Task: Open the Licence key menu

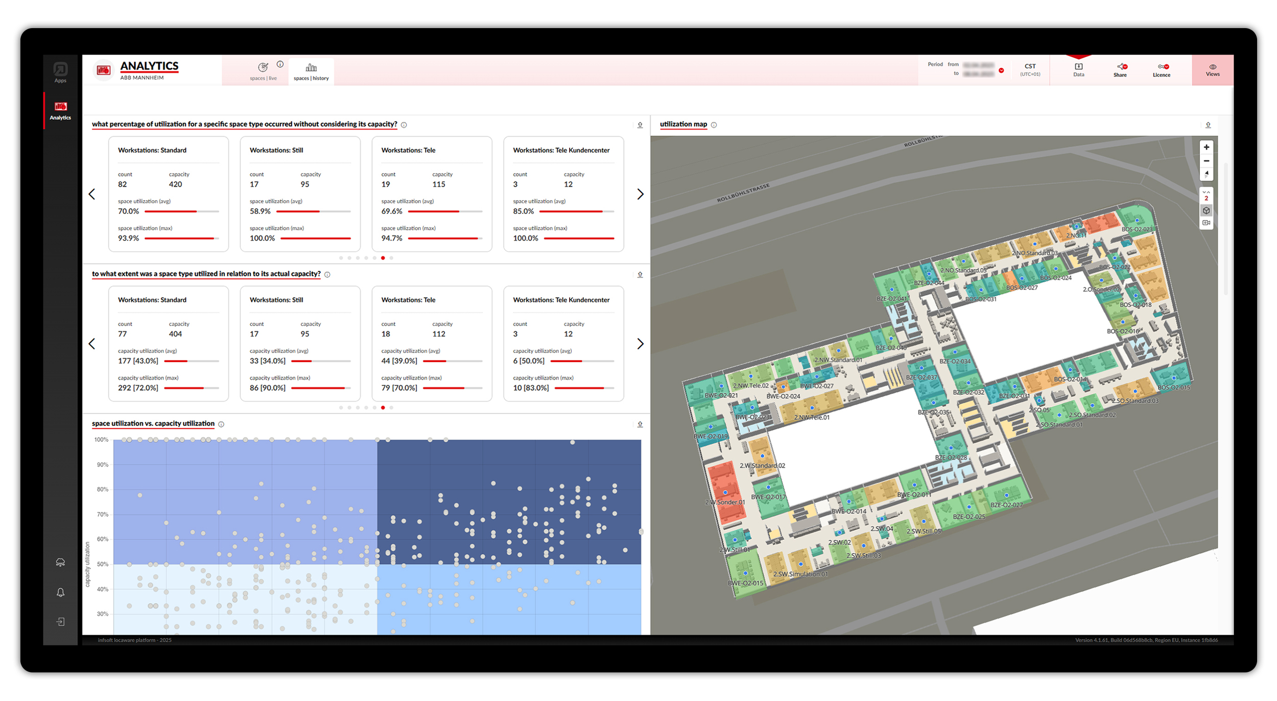Action: (1161, 70)
